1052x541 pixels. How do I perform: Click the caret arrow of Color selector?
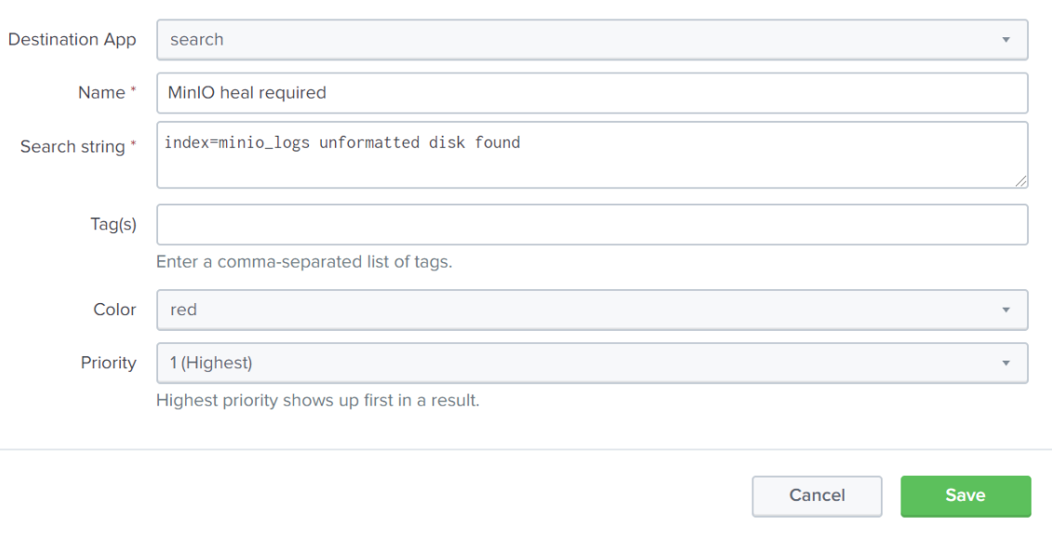[x=1005, y=310]
